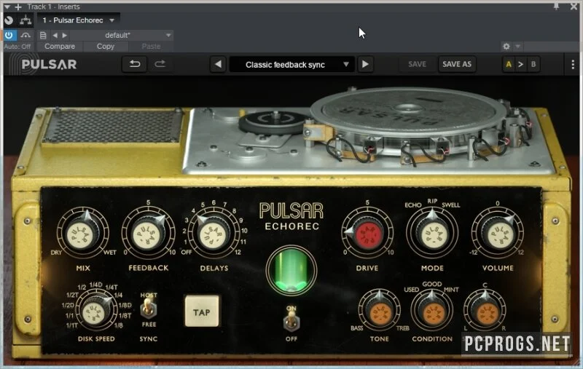Open the three-dot options menu
The image size is (583, 369).
point(573,64)
